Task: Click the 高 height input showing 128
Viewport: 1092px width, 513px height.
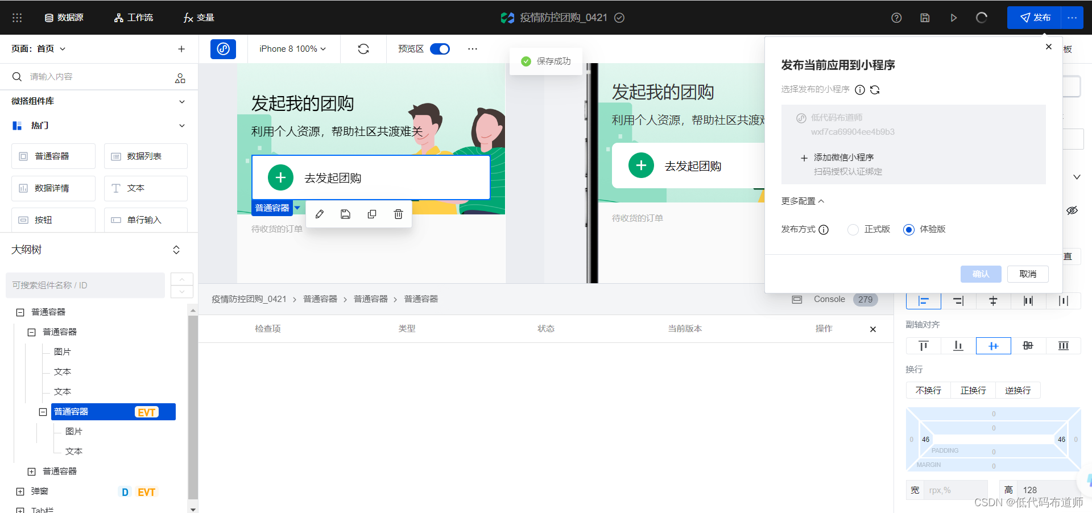Action: click(1046, 490)
